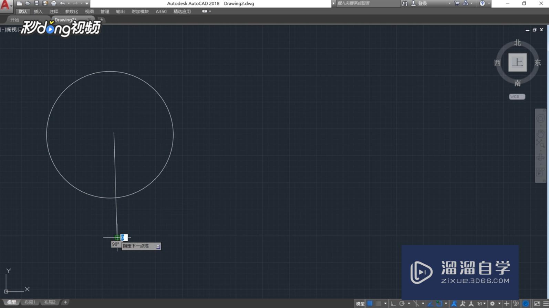
Task: Expand the Help dropdown arrow
Action: pos(489,3)
